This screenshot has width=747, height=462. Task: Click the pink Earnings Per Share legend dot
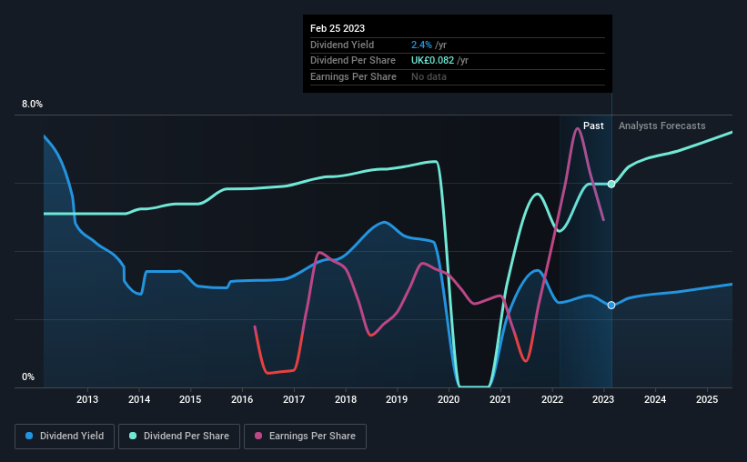[258, 436]
